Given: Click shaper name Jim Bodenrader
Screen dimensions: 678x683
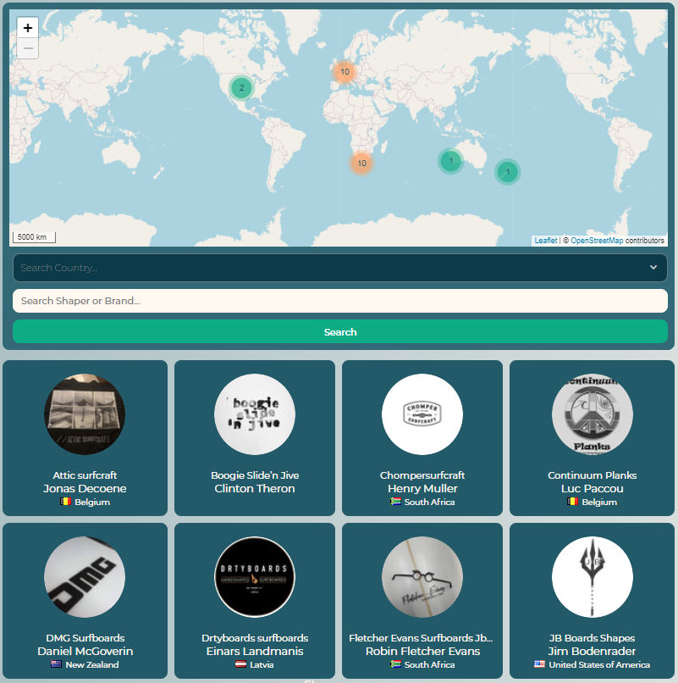Looking at the screenshot, I should [x=593, y=651].
